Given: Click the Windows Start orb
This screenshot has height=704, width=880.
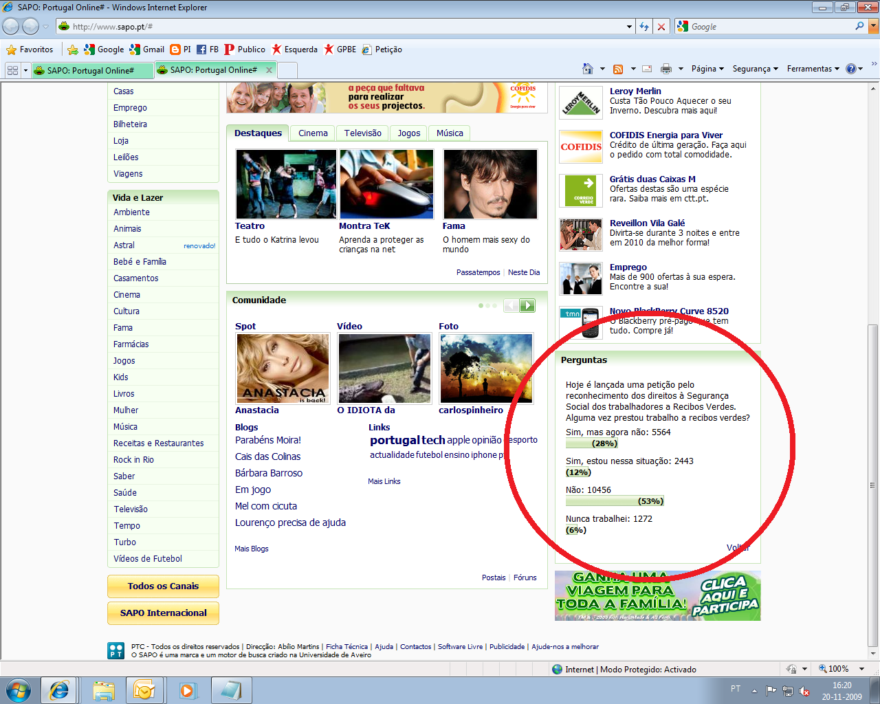Looking at the screenshot, I should pyautogui.click(x=18, y=690).
